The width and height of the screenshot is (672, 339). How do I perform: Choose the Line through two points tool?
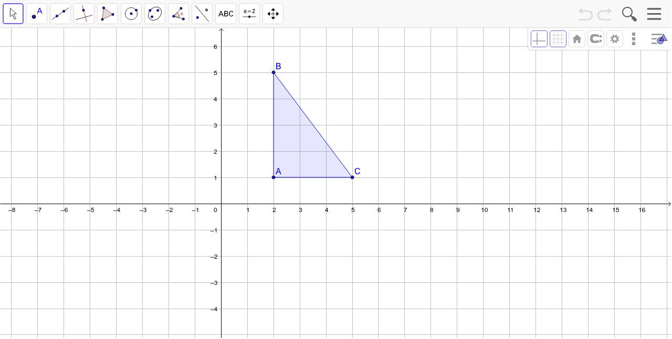click(60, 14)
